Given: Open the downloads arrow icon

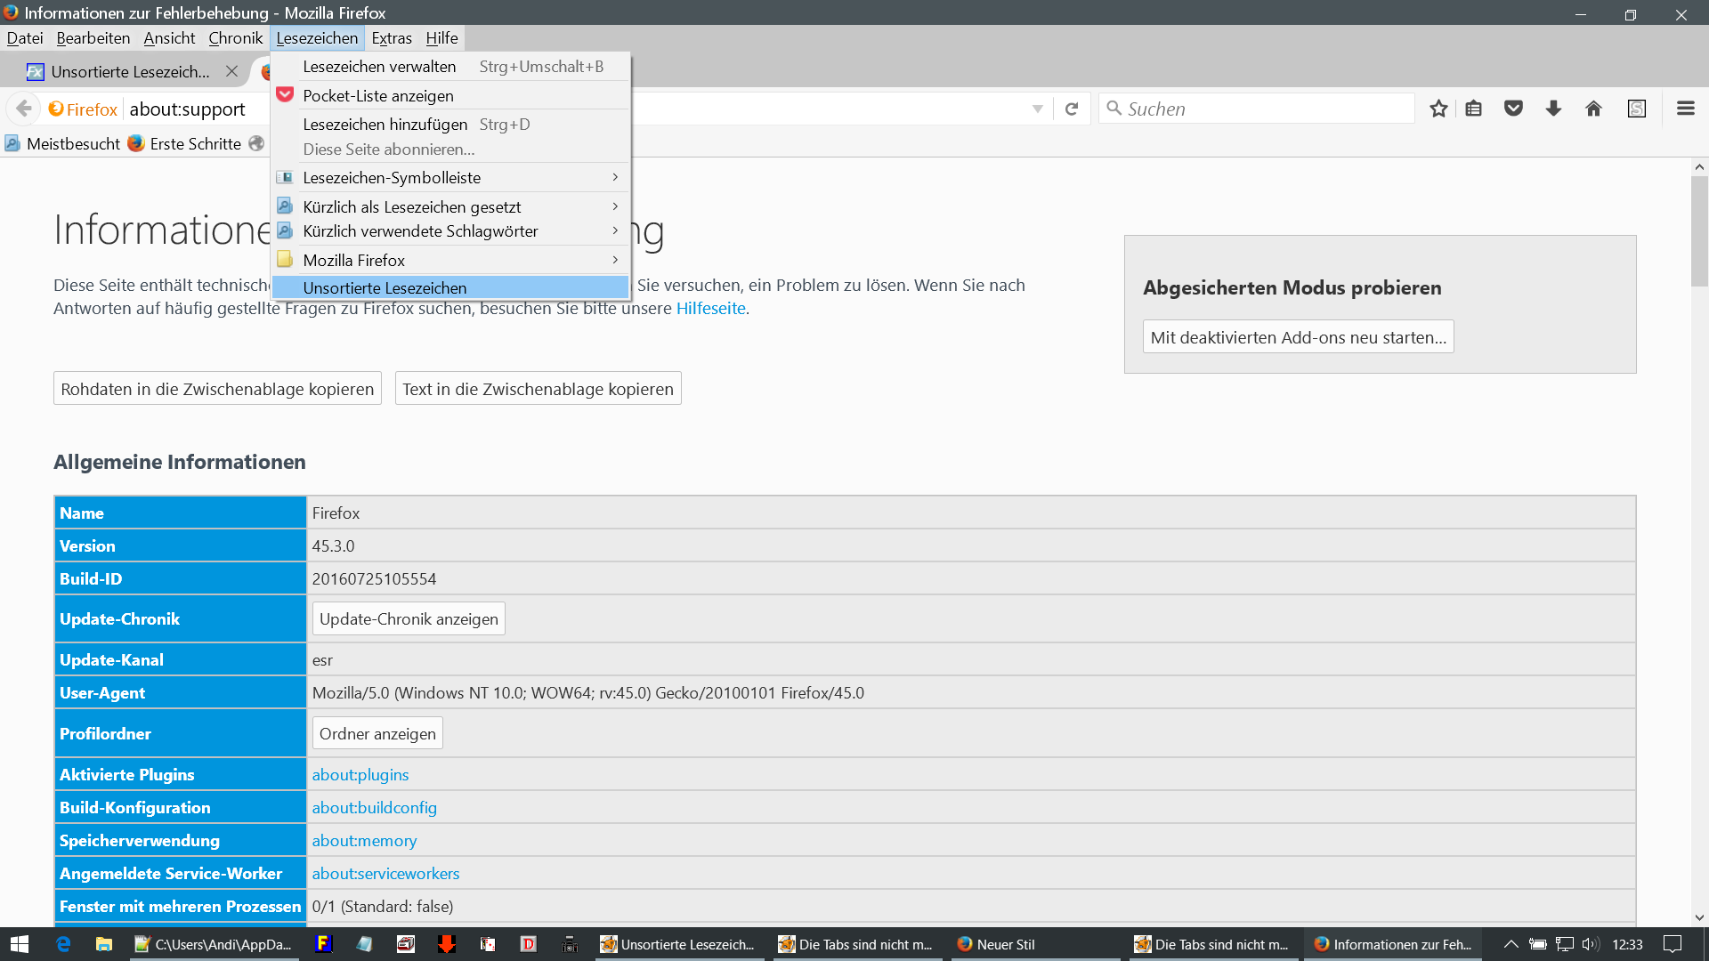Looking at the screenshot, I should (1553, 109).
